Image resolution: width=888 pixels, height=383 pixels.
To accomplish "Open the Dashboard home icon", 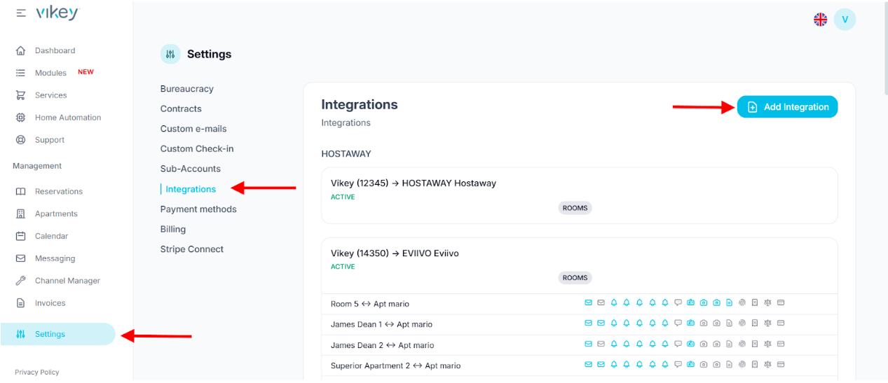I will 21,50.
